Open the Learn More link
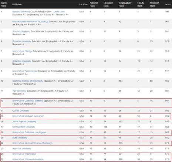The image size is (172, 162). pos(59,12)
